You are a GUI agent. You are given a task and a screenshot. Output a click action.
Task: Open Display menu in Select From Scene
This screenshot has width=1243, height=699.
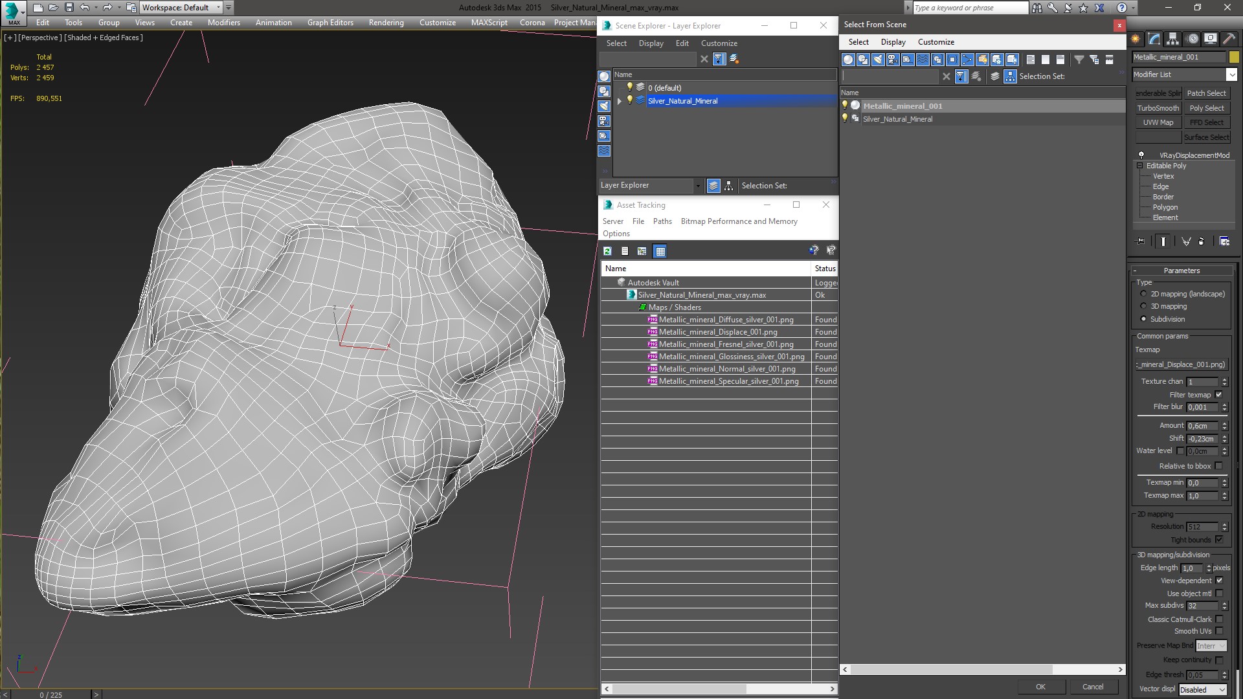[x=893, y=42]
